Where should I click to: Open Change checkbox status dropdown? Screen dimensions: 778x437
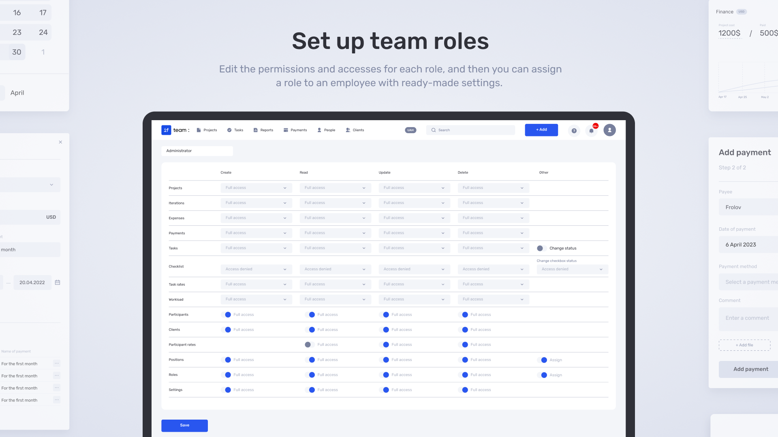pyautogui.click(x=572, y=269)
